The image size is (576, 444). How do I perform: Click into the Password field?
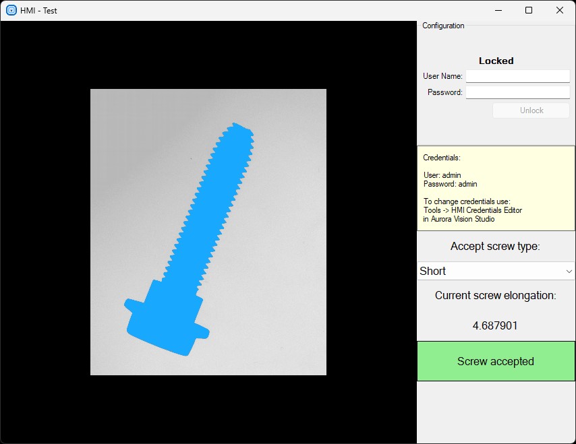coord(517,92)
